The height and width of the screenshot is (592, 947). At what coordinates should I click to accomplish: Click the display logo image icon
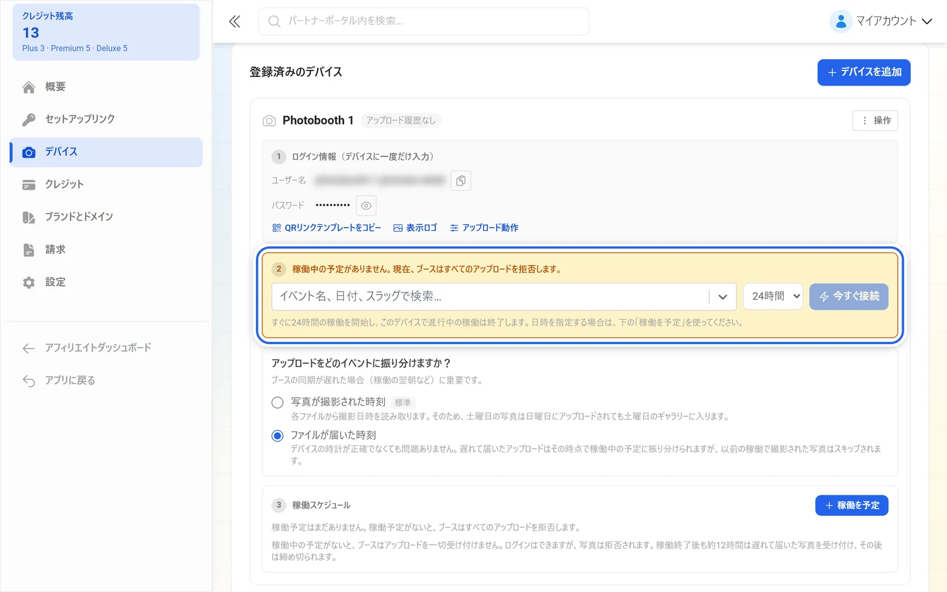398,228
